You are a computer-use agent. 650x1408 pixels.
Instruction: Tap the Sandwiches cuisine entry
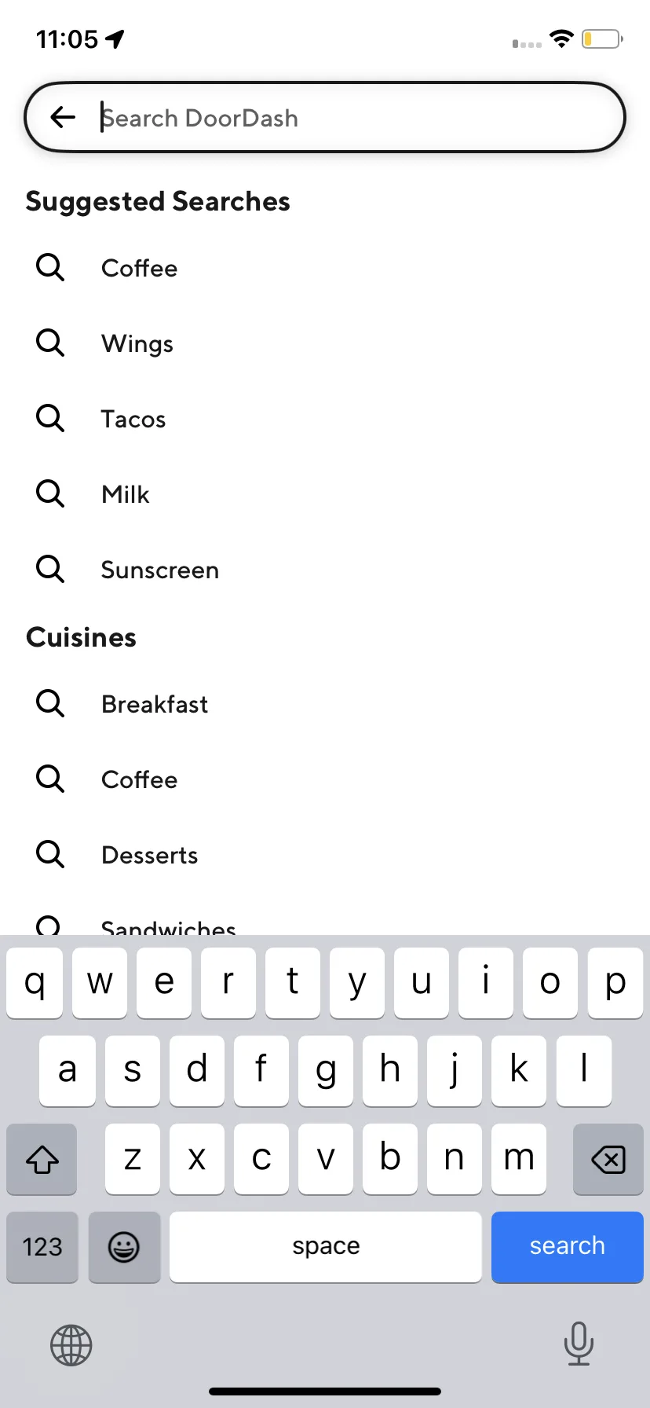(x=169, y=927)
